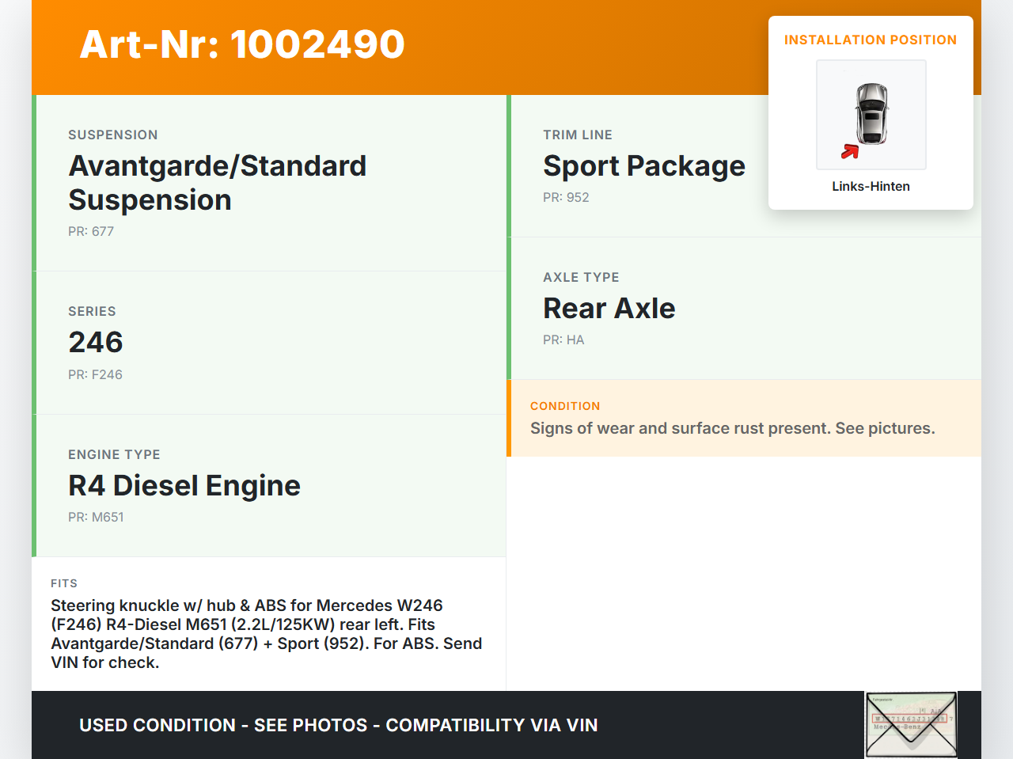
Task: Click the steering knuckle fitment description
Action: coord(266,634)
